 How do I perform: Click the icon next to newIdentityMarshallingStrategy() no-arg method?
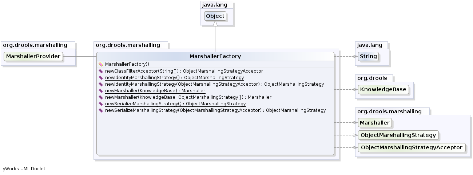click(x=101, y=78)
